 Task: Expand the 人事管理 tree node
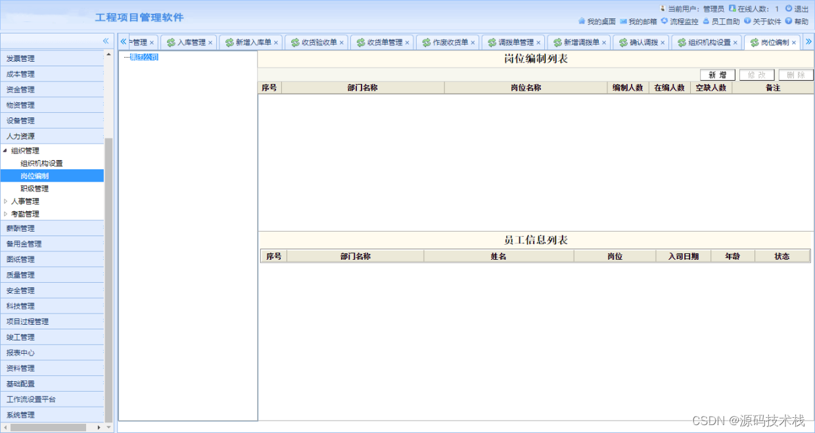(x=6, y=201)
